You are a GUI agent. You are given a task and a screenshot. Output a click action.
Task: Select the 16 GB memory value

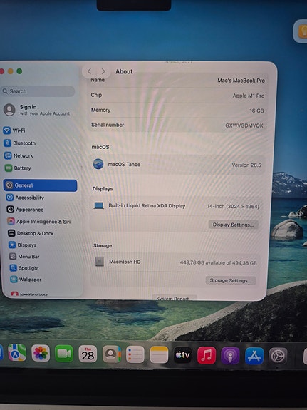[x=256, y=111]
